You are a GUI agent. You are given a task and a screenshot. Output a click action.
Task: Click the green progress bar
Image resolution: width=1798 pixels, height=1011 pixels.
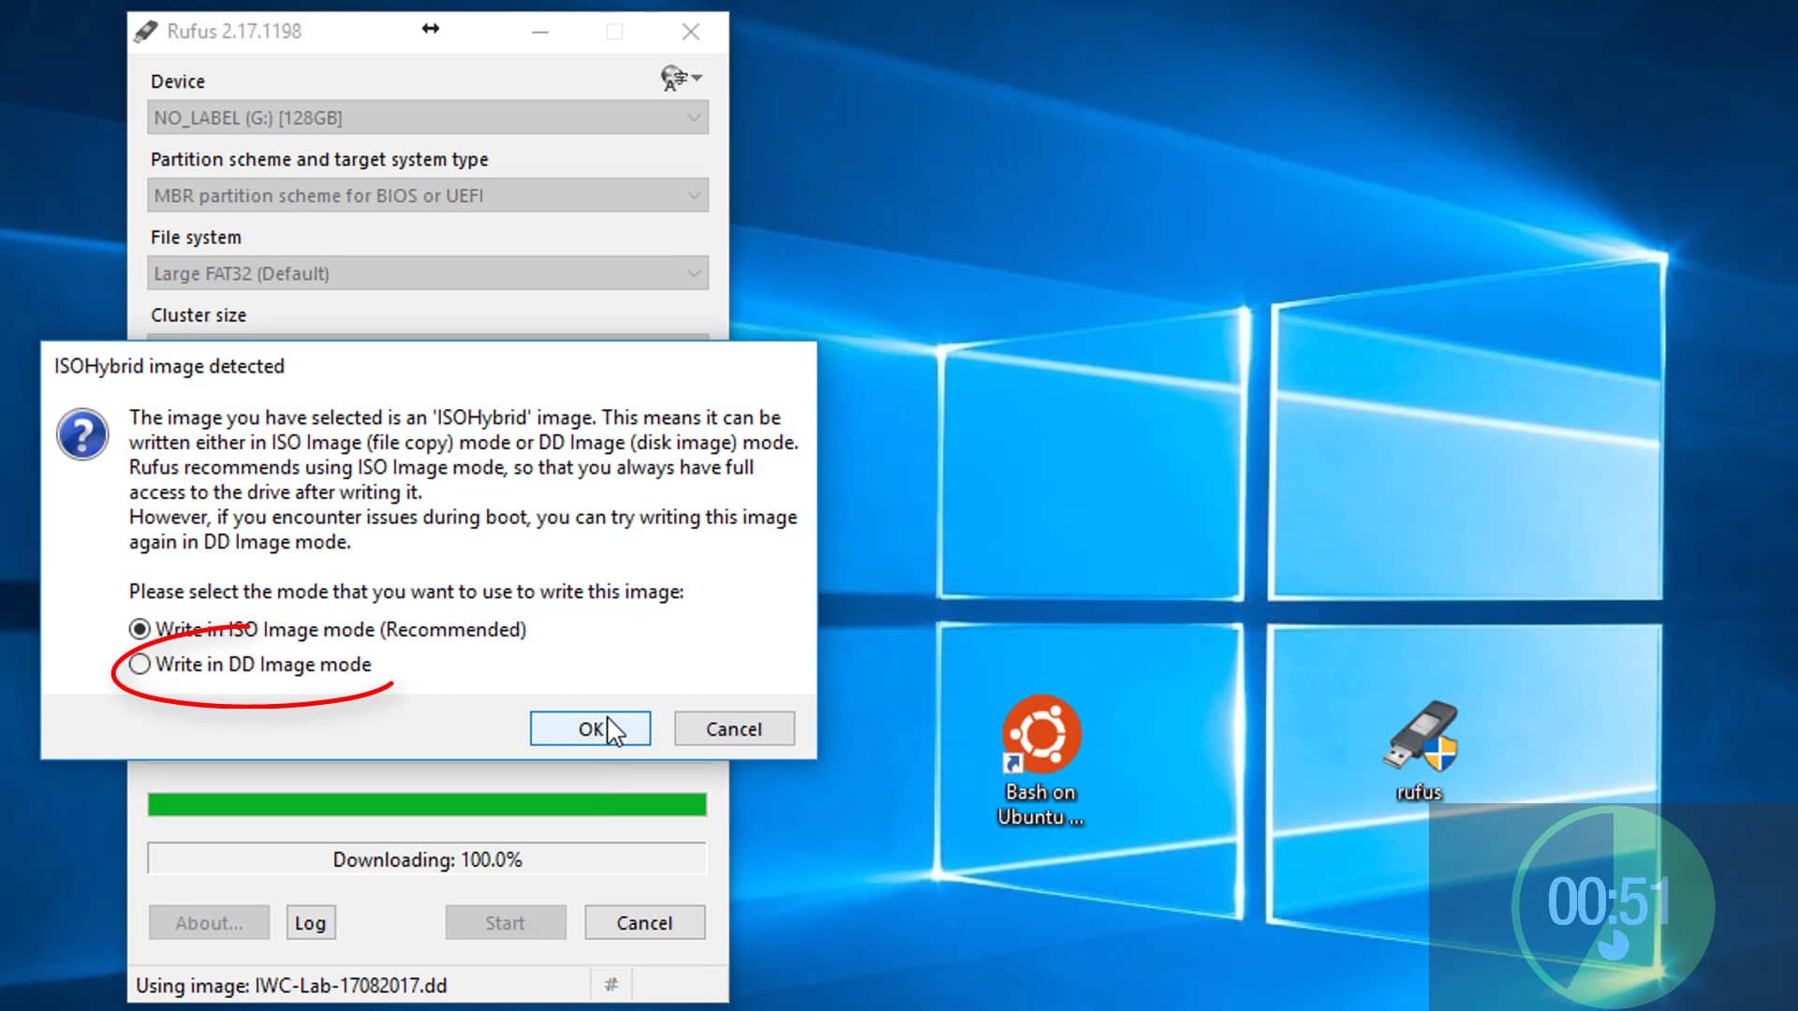[426, 804]
